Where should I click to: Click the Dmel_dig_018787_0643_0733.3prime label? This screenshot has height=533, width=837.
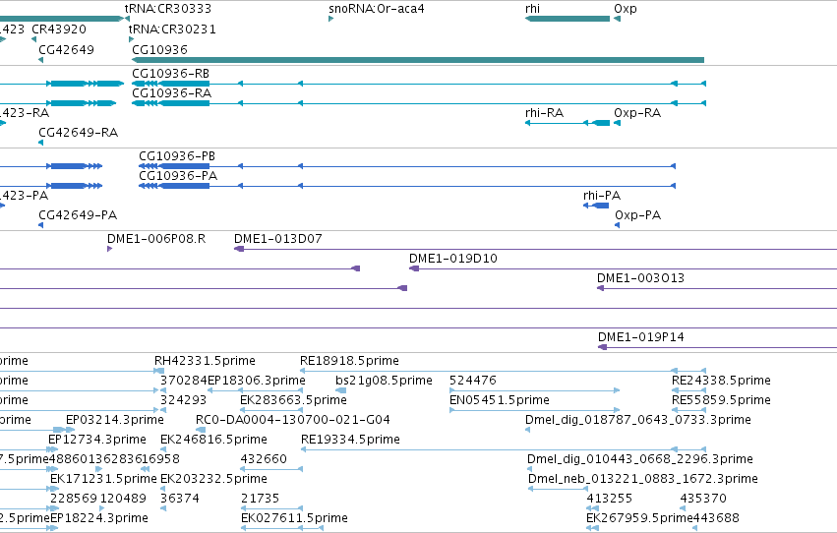point(638,420)
